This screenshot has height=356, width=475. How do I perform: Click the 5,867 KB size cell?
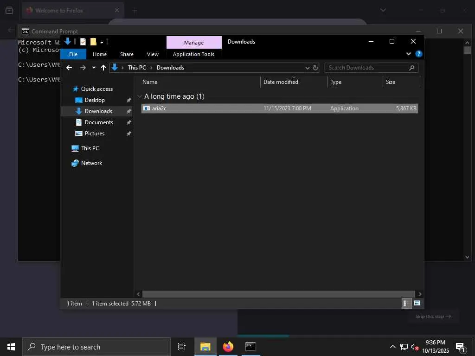pos(406,108)
